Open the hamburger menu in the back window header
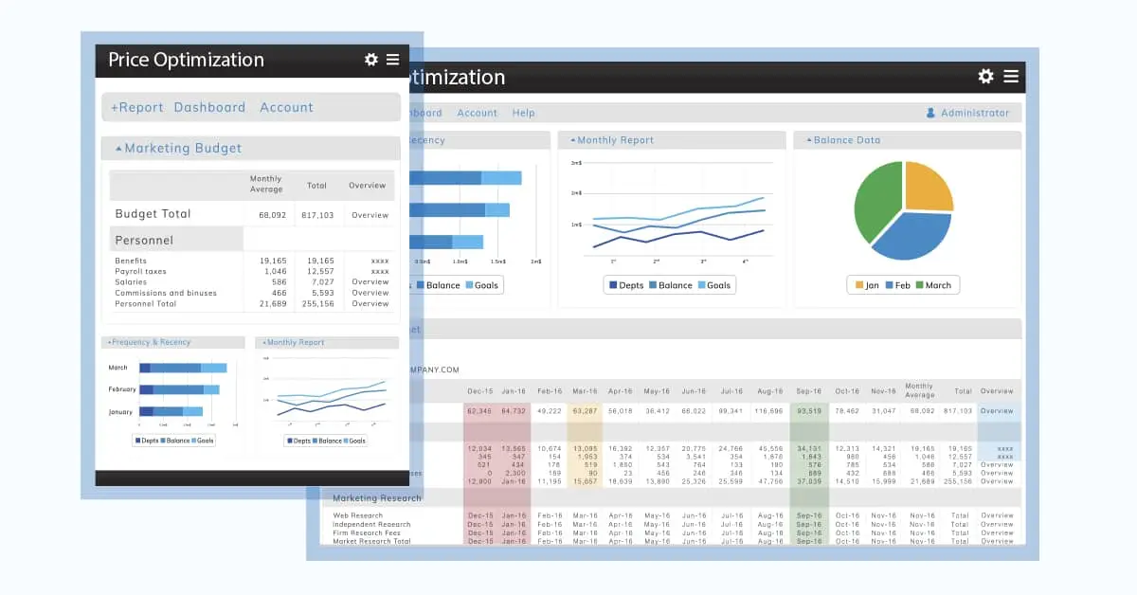This screenshot has height=595, width=1137. [1011, 77]
